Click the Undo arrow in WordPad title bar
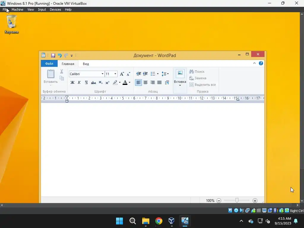This screenshot has height=228, width=304. (x=59, y=56)
